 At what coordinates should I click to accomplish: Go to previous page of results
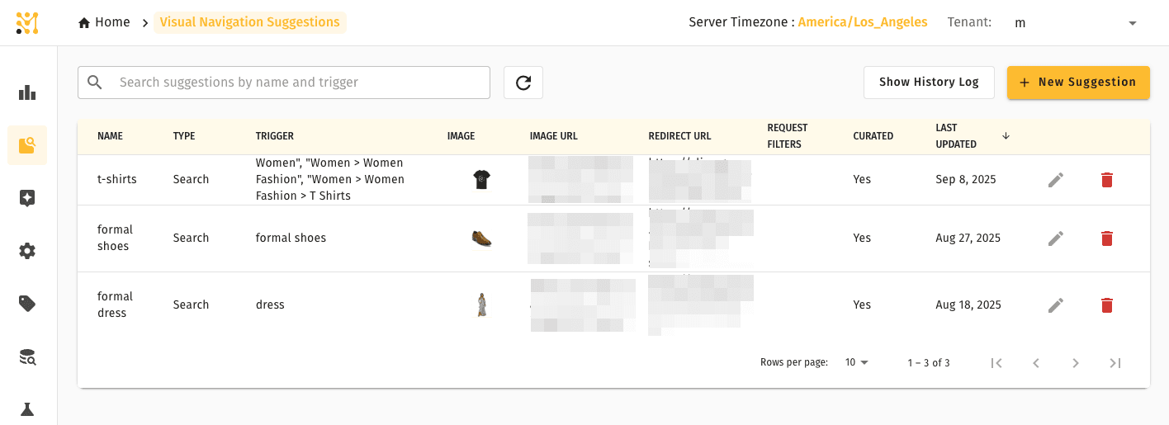(1036, 363)
